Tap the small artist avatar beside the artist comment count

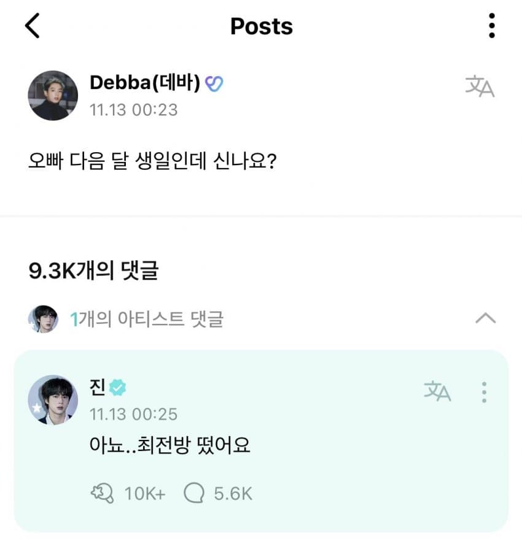(x=43, y=319)
